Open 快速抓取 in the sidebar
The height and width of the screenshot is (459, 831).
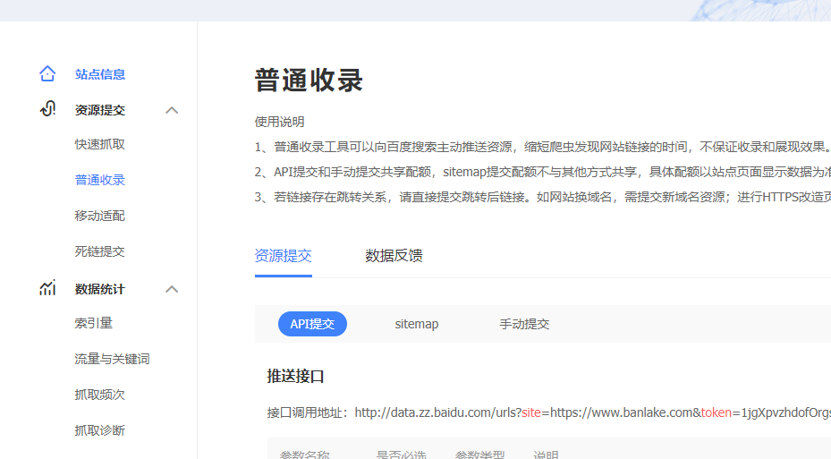(99, 144)
